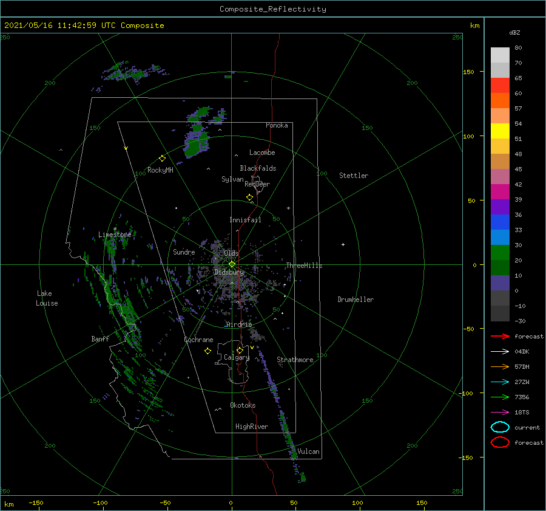Click the yellow diamond marker above Calgary
This screenshot has height=511, width=546.
click(x=240, y=350)
